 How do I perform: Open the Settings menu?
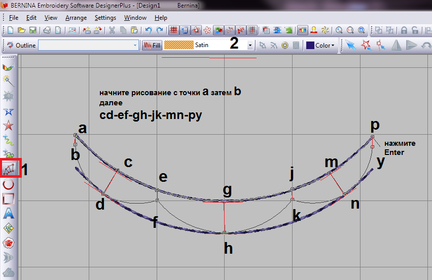point(105,17)
